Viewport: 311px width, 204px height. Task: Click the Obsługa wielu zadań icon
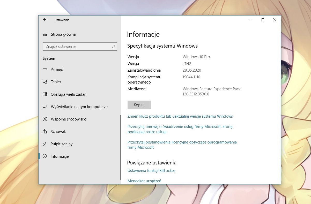coord(45,94)
